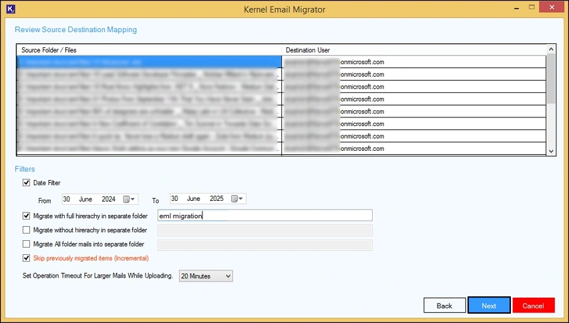Click the Back button
The width and height of the screenshot is (569, 323).
[x=445, y=306]
